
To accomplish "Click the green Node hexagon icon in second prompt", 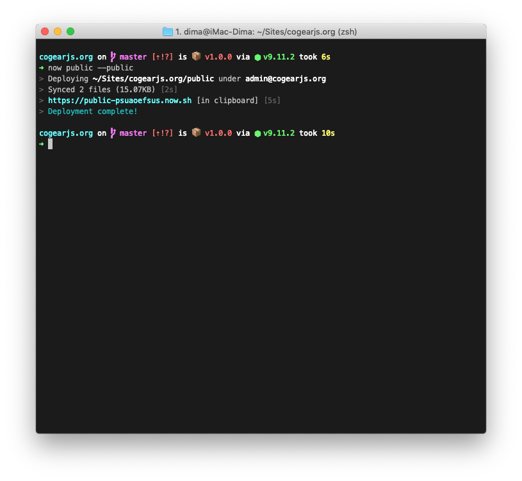I will [257, 133].
